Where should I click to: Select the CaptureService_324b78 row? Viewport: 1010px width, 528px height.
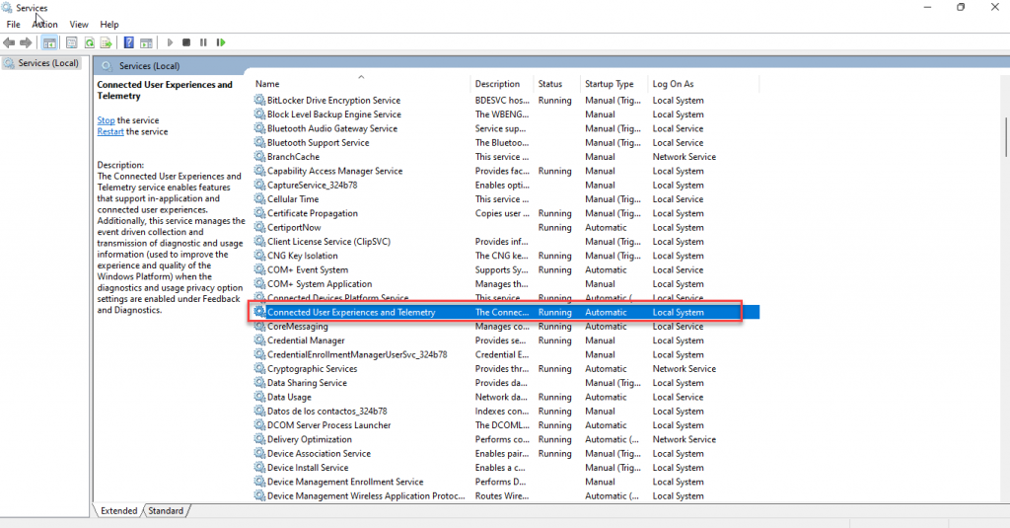pyautogui.click(x=506, y=185)
